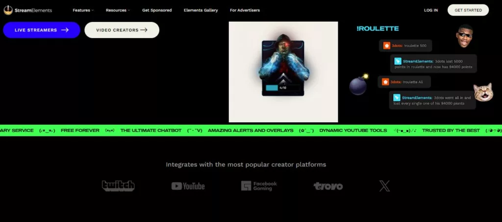
Task: Click the StreamElements logo icon
Action: [8, 10]
